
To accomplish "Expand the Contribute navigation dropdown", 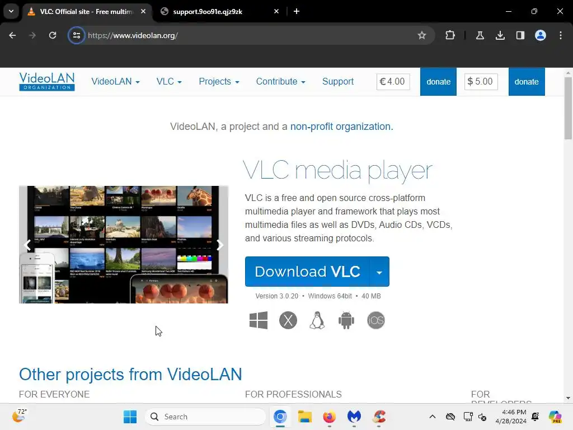I will coord(281,82).
